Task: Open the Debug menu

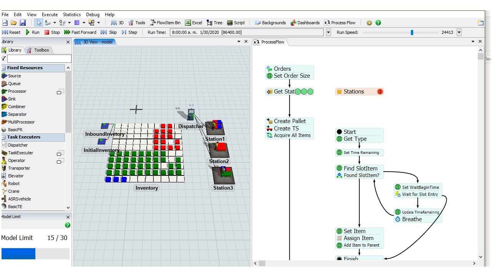Action: pyautogui.click(x=93, y=15)
